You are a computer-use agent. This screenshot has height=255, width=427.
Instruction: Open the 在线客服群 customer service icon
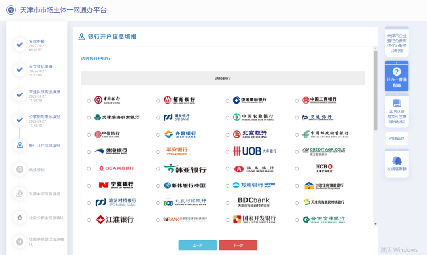(x=397, y=160)
